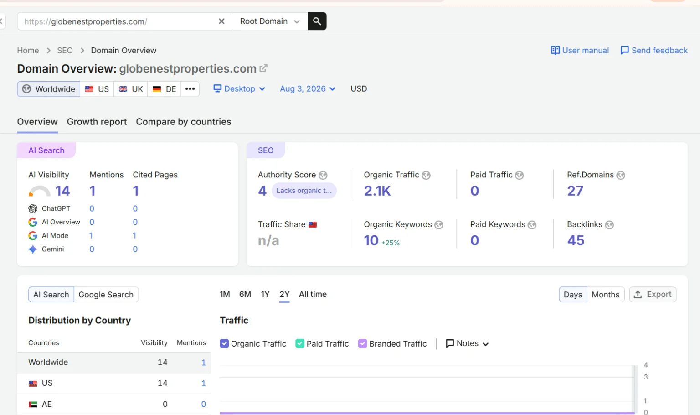Select Days chart granularity

[x=573, y=295]
